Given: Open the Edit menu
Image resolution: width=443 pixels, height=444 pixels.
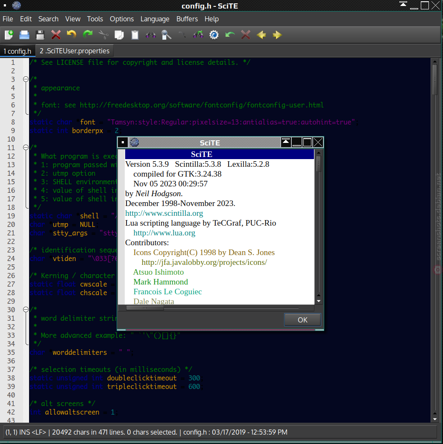Looking at the screenshot, I should pyautogui.click(x=26, y=19).
